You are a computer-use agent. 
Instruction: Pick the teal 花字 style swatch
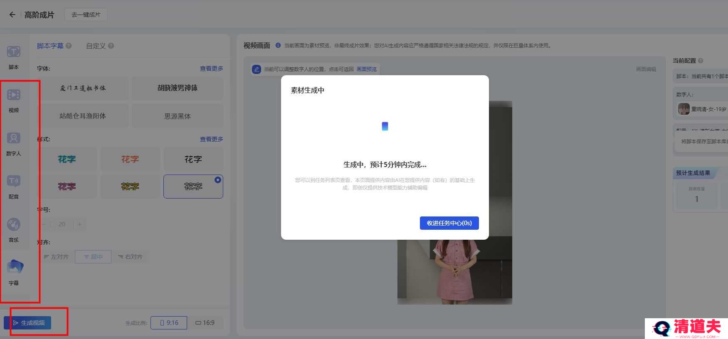pyautogui.click(x=67, y=160)
